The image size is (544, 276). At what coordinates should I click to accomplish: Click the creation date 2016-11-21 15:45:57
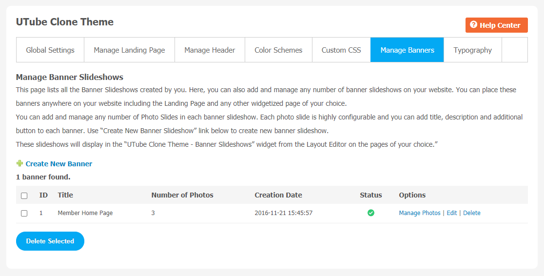click(283, 213)
